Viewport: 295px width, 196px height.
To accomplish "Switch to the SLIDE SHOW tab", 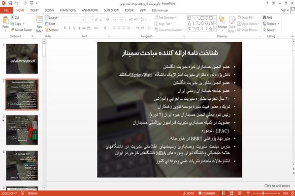I will 111,10.
